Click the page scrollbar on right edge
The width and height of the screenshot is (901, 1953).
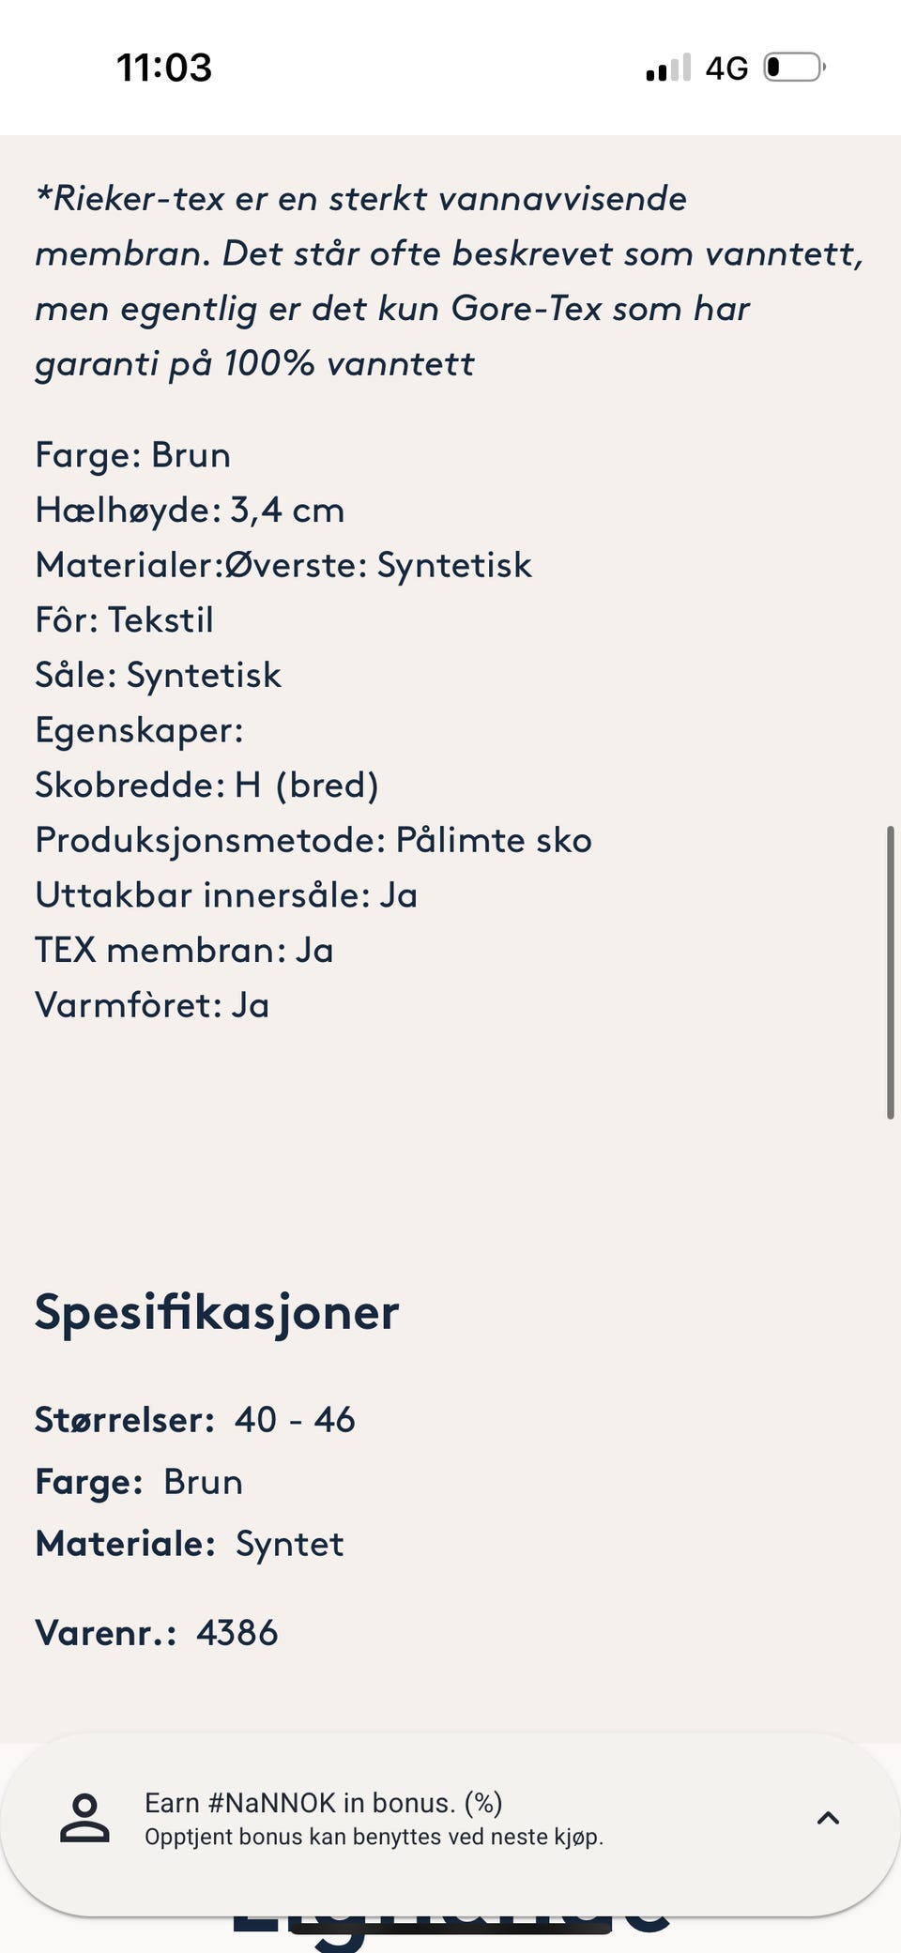pos(890,972)
